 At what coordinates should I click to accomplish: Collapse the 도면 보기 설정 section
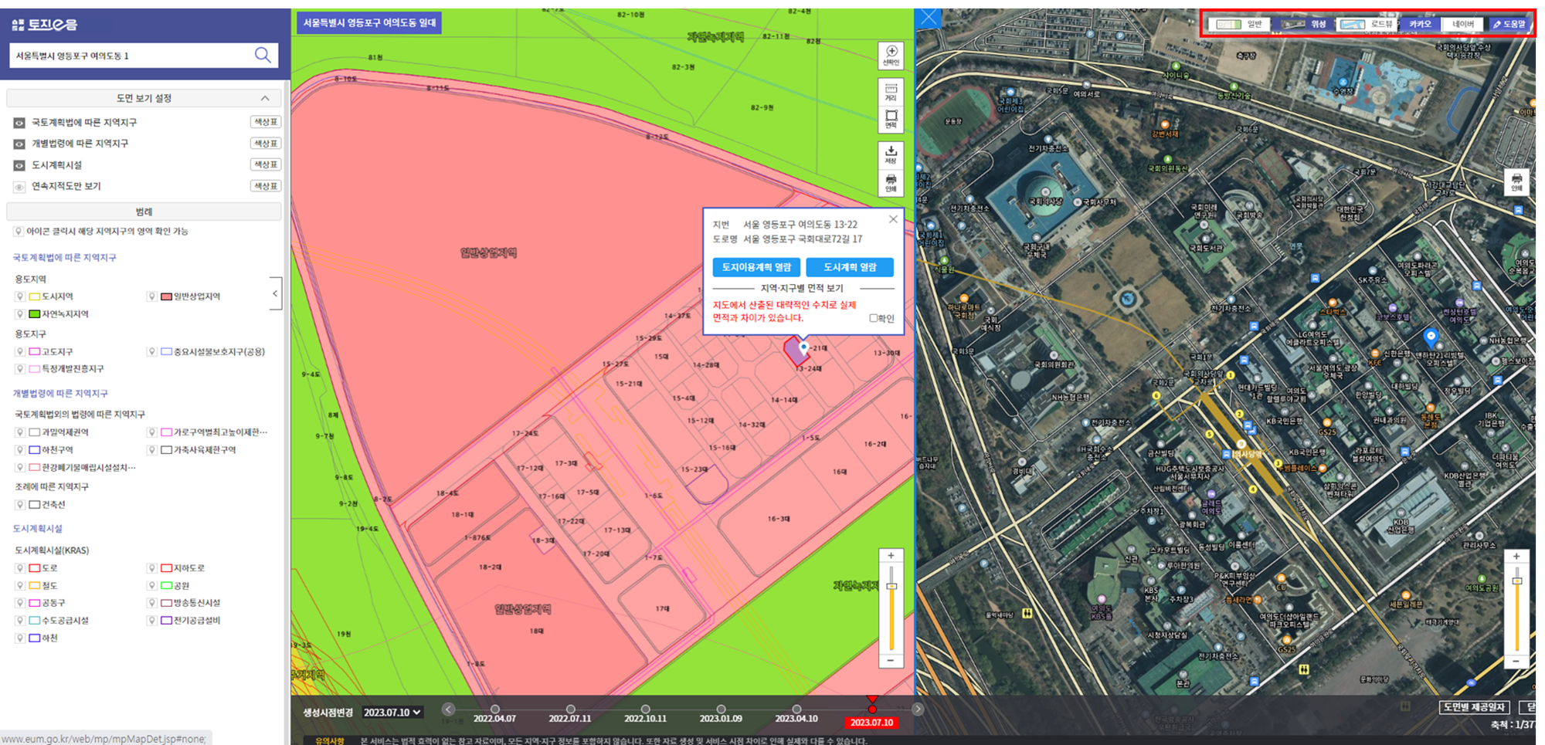point(265,98)
